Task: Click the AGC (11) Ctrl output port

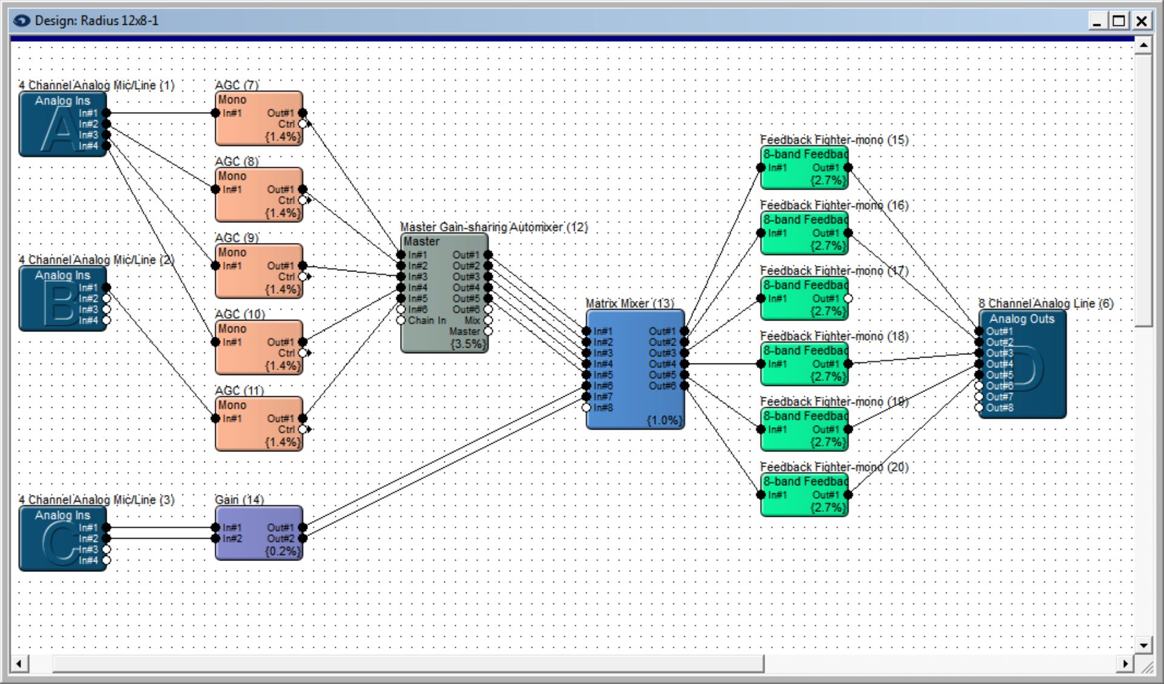Action: (x=303, y=430)
